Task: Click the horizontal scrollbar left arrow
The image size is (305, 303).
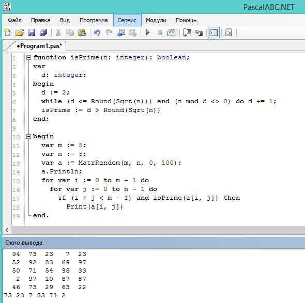Action: click(x=7, y=230)
